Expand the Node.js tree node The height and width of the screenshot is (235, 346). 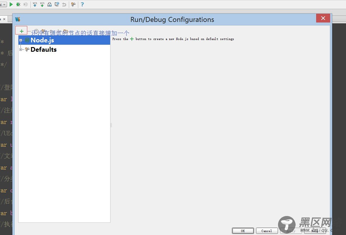pyautogui.click(x=21, y=40)
